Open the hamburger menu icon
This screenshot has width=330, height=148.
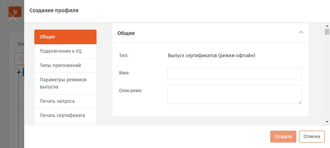pos(15,12)
